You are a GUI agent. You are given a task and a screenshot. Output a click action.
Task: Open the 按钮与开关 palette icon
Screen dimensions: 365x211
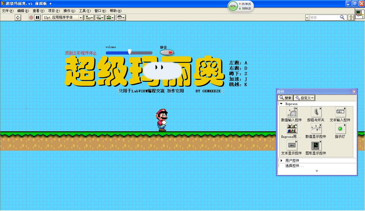316,112
